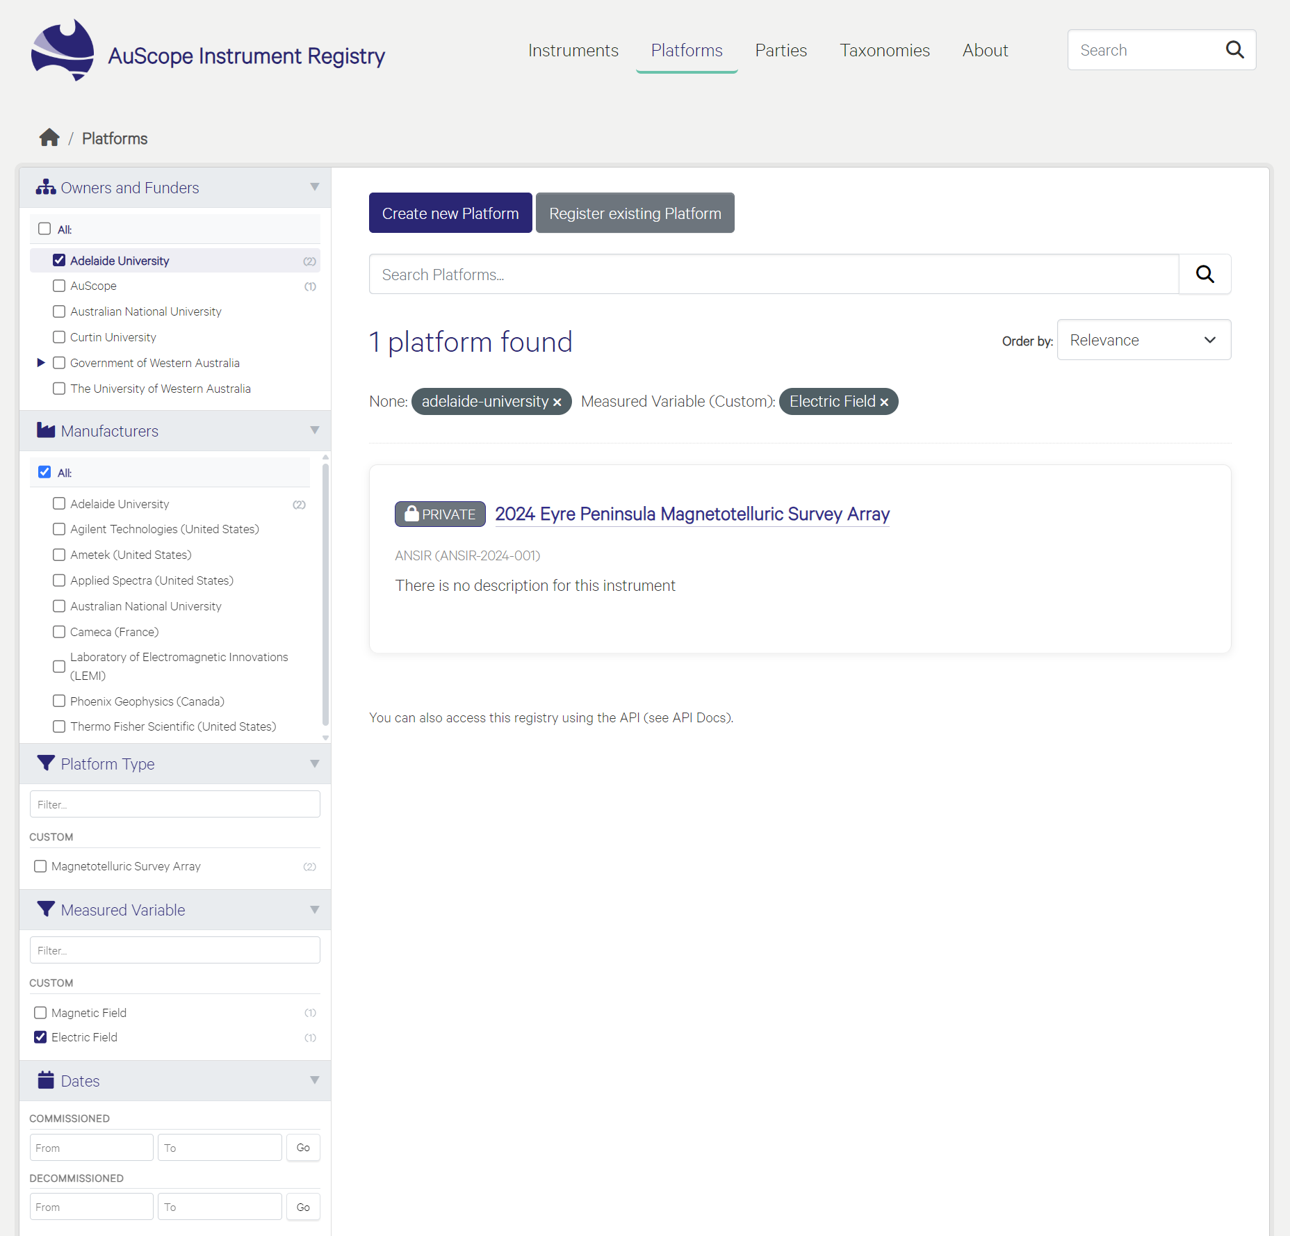This screenshot has height=1236, width=1290.
Task: Click the Commissioned Go button
Action: 303,1147
